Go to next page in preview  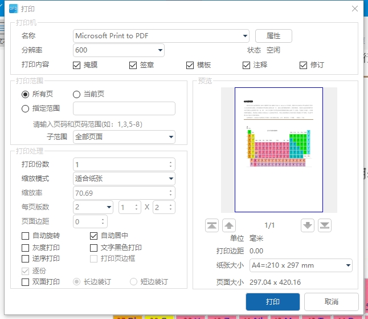(308, 225)
